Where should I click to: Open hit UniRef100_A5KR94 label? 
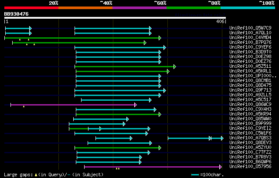click(x=250, y=114)
